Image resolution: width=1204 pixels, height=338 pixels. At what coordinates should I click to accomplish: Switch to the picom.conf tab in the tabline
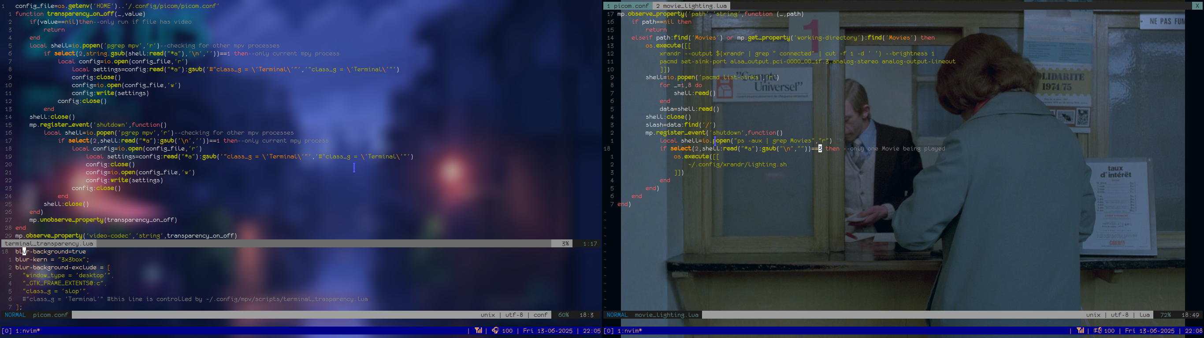coord(628,6)
